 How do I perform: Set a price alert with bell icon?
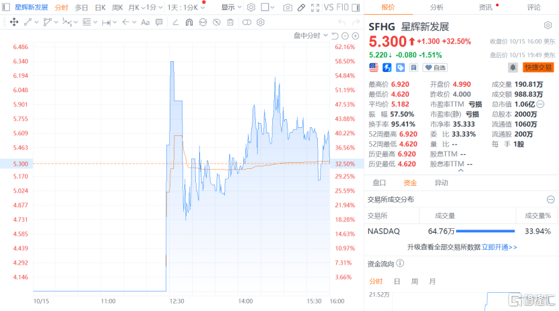pos(513,67)
